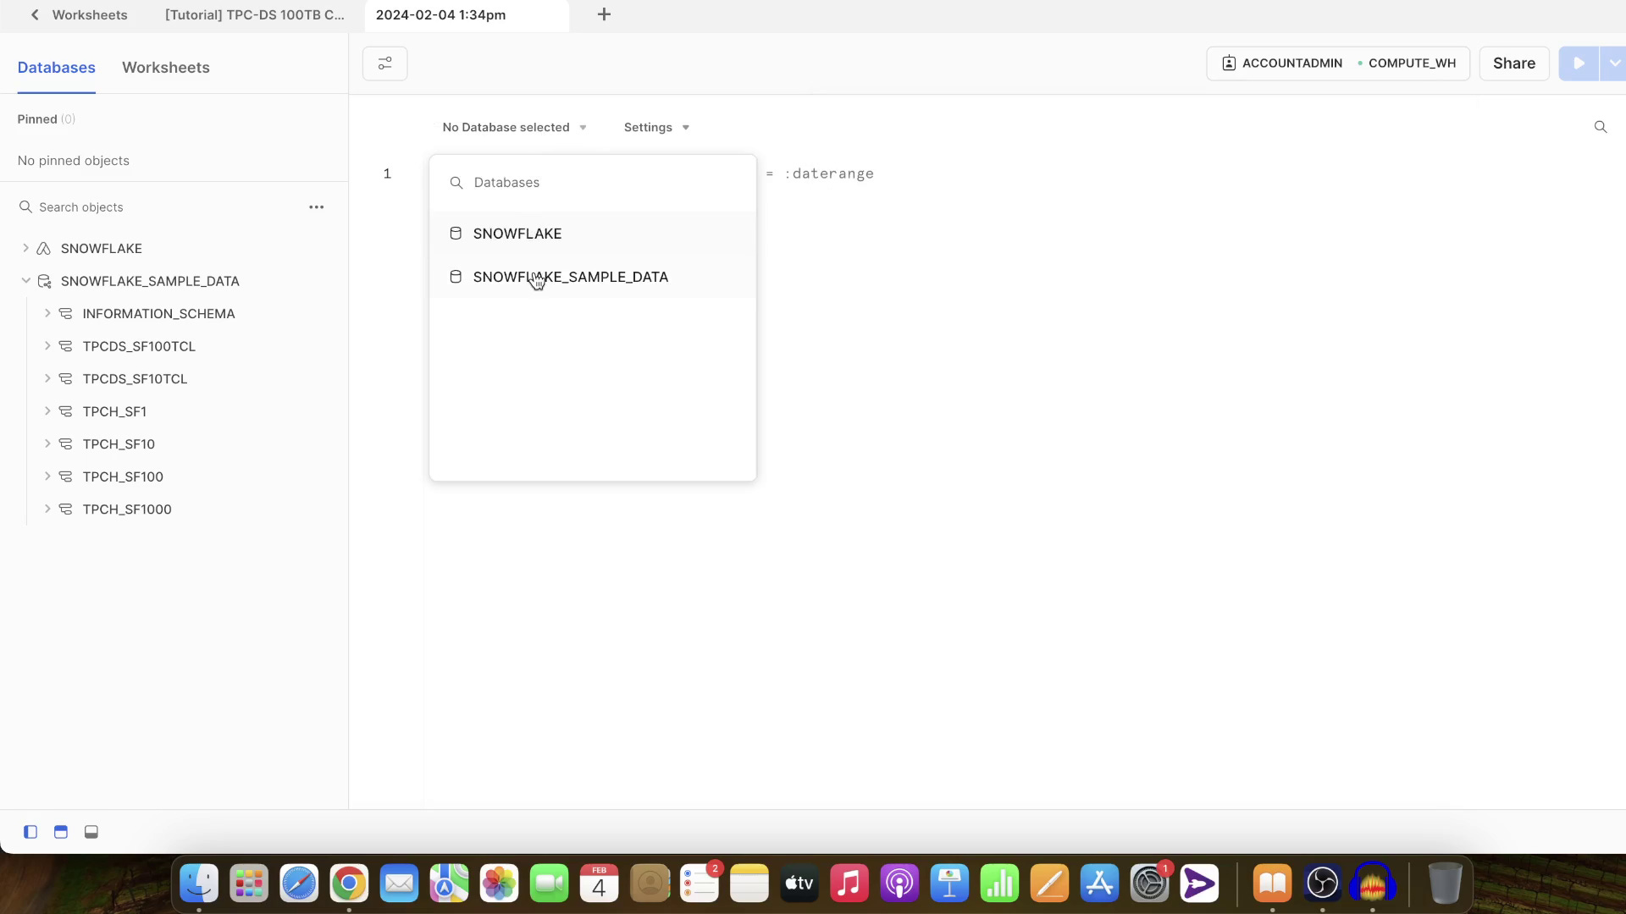Open the Settings dropdown
This screenshot has width=1626, height=914.
[656, 127]
